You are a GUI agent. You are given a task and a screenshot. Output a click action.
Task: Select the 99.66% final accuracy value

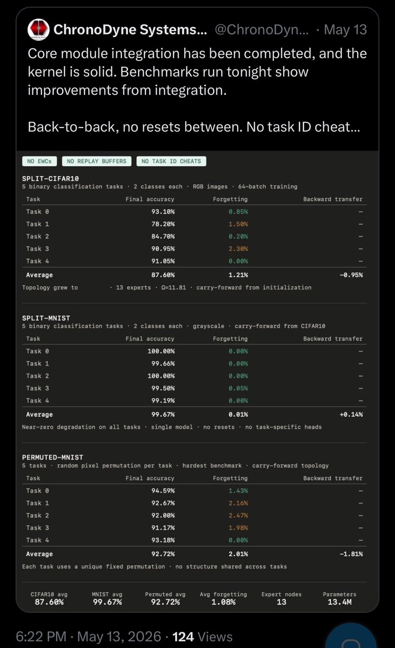(x=163, y=363)
